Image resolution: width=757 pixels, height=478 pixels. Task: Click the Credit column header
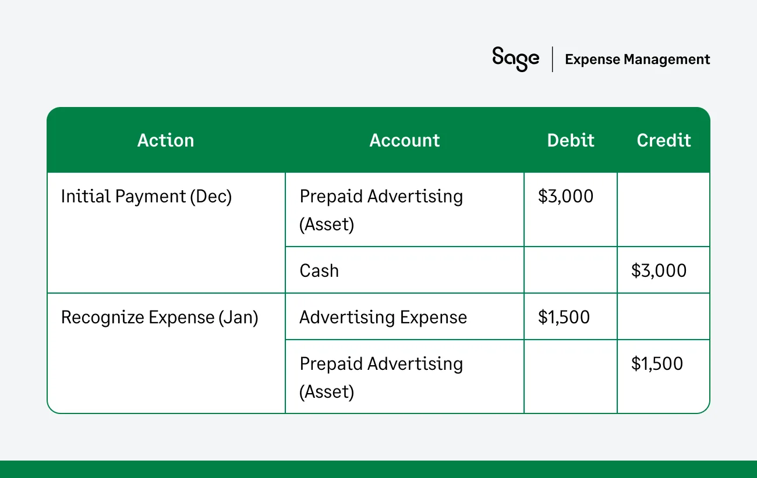tap(664, 140)
